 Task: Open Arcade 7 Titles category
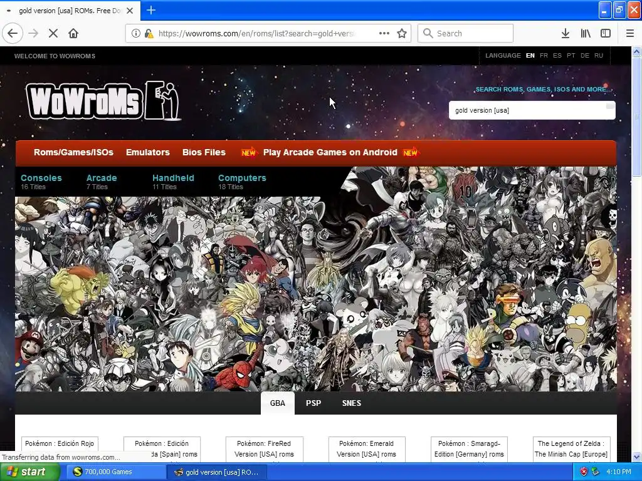[102, 182]
